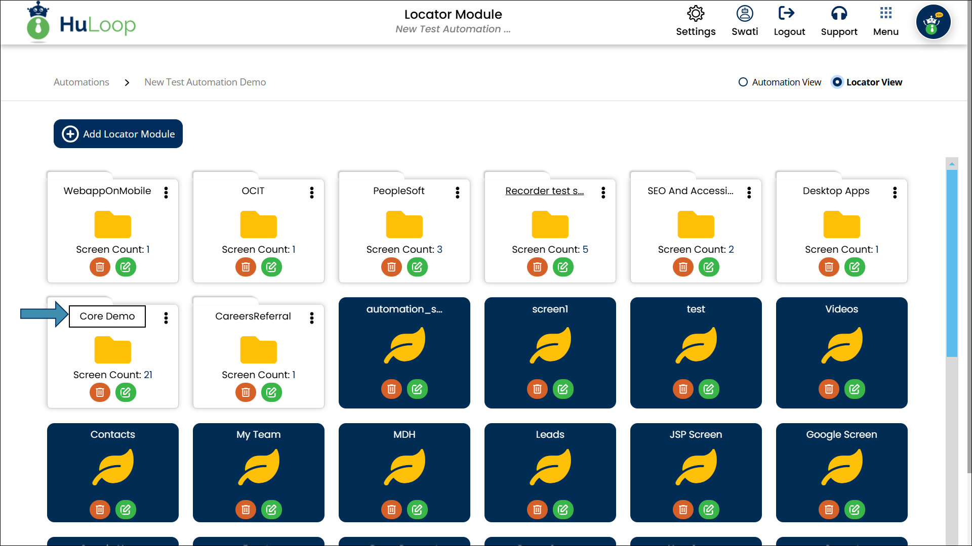Open Settings gear icon
972x546 pixels.
(696, 14)
